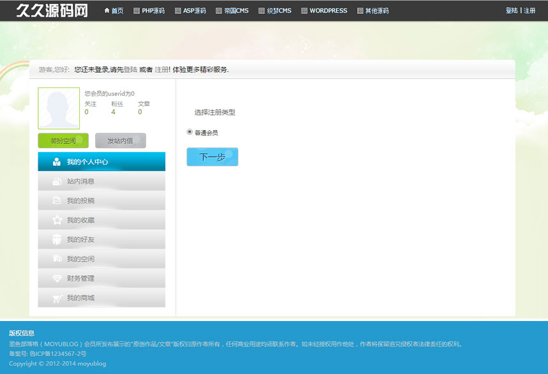Click the 我的好友 friends icon
548x374 pixels.
point(57,240)
